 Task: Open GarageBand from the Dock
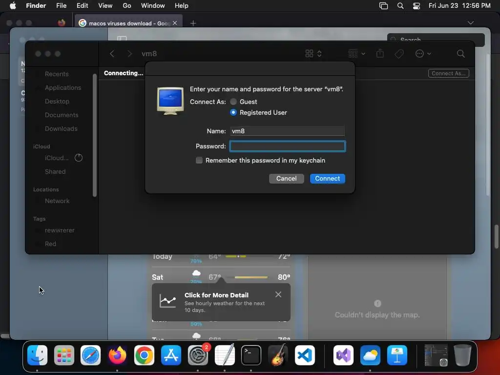click(278, 355)
